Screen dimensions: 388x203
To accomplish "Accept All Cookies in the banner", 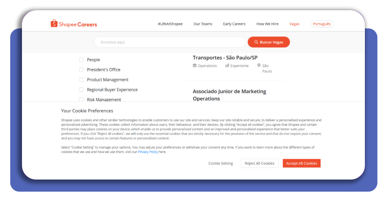I will pyautogui.click(x=302, y=163).
